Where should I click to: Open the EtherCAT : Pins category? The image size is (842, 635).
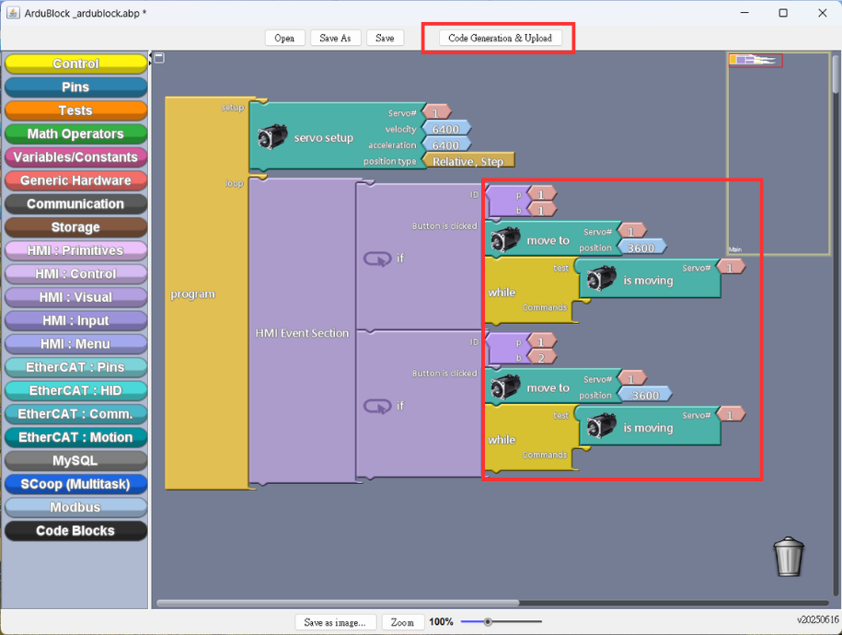tap(75, 367)
